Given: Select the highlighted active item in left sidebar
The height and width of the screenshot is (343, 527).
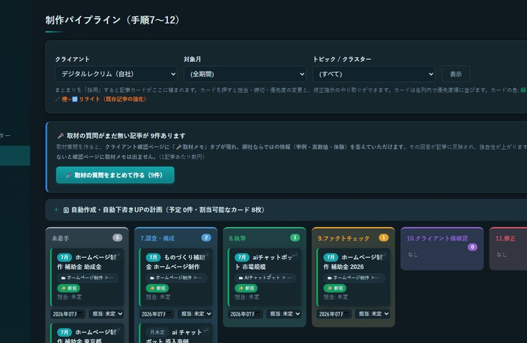Looking at the screenshot, I should (15, 156).
